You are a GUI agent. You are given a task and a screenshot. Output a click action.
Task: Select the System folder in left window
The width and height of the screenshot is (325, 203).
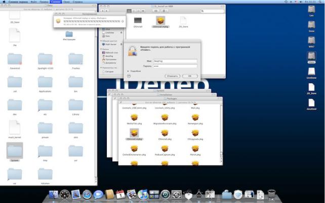point(15,152)
